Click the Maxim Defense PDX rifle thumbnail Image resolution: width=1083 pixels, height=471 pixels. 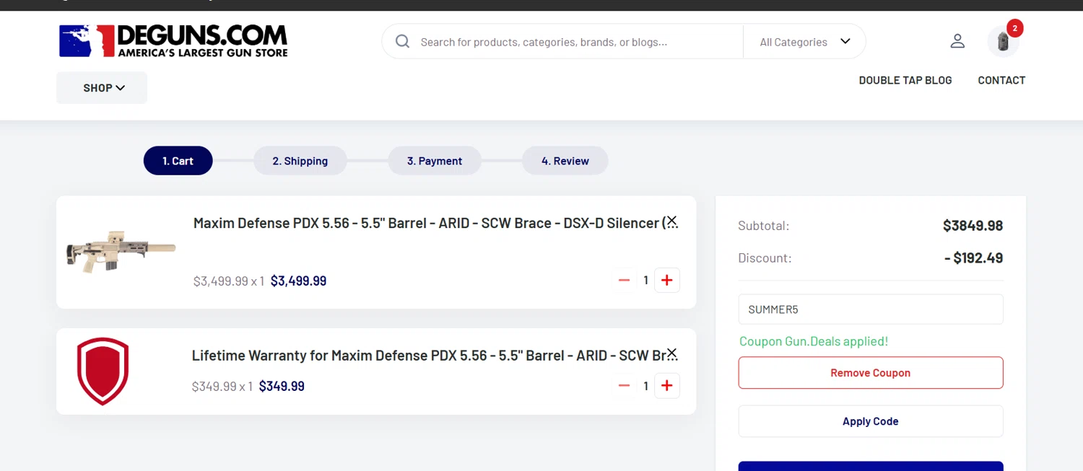tap(121, 252)
